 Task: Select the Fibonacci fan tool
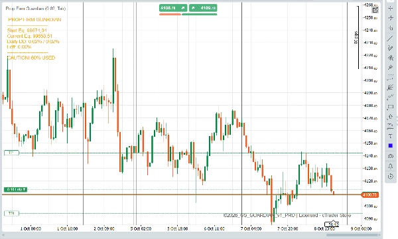coord(391,87)
